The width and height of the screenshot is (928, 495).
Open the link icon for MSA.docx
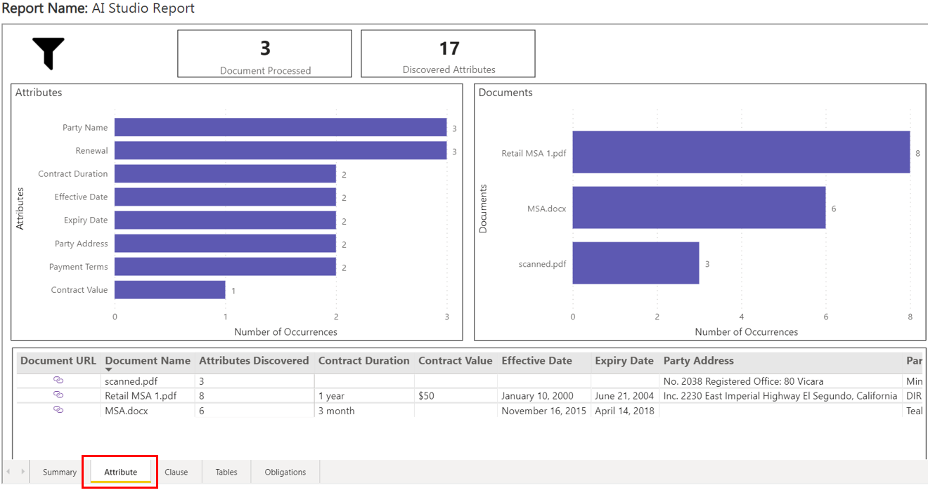[58, 409]
